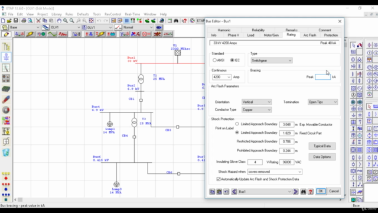Viewport: 378px width, 213px height.
Task: Open the Base revision dropdown
Action: click(x=24, y=27)
